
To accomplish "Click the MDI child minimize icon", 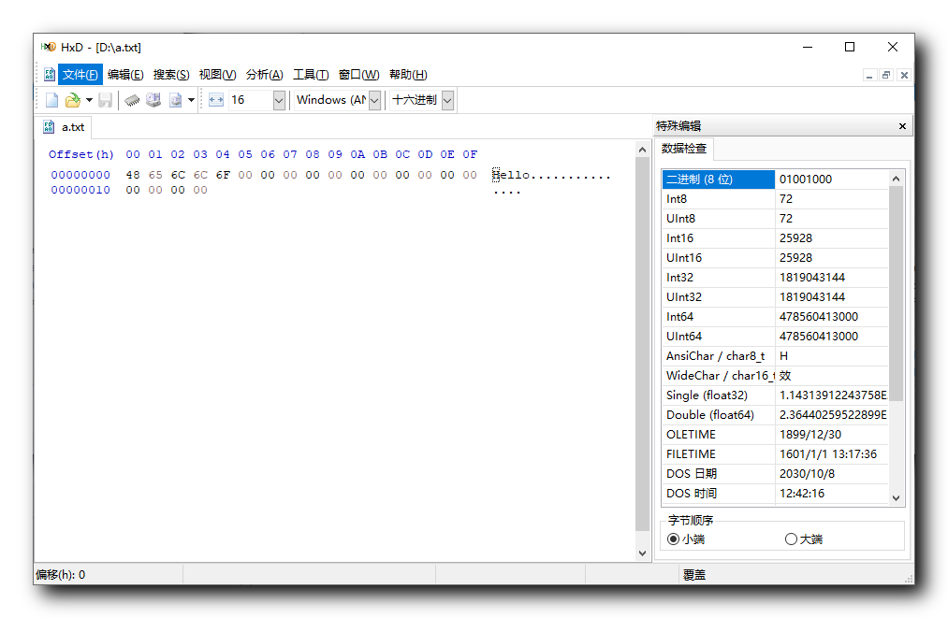I will [869, 75].
